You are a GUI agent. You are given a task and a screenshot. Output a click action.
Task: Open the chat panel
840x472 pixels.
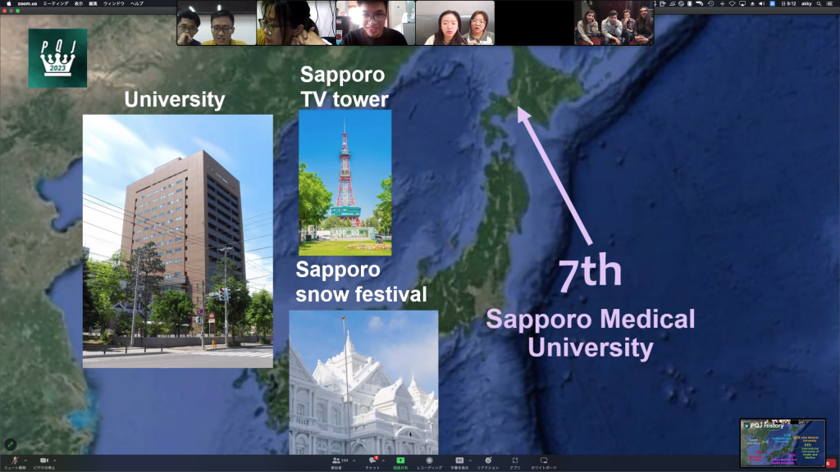pyautogui.click(x=372, y=461)
